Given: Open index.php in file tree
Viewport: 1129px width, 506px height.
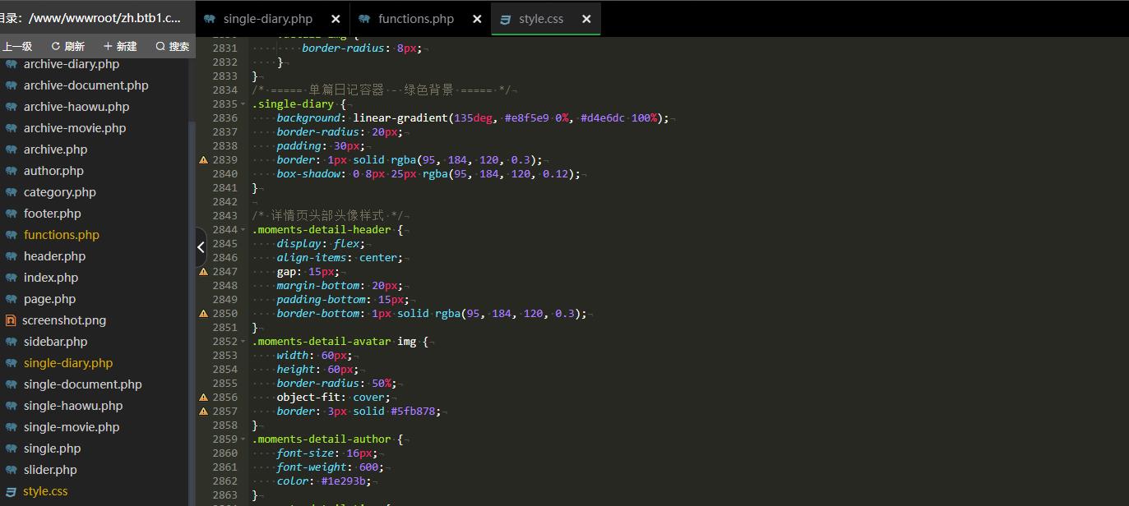Looking at the screenshot, I should click(x=50, y=278).
